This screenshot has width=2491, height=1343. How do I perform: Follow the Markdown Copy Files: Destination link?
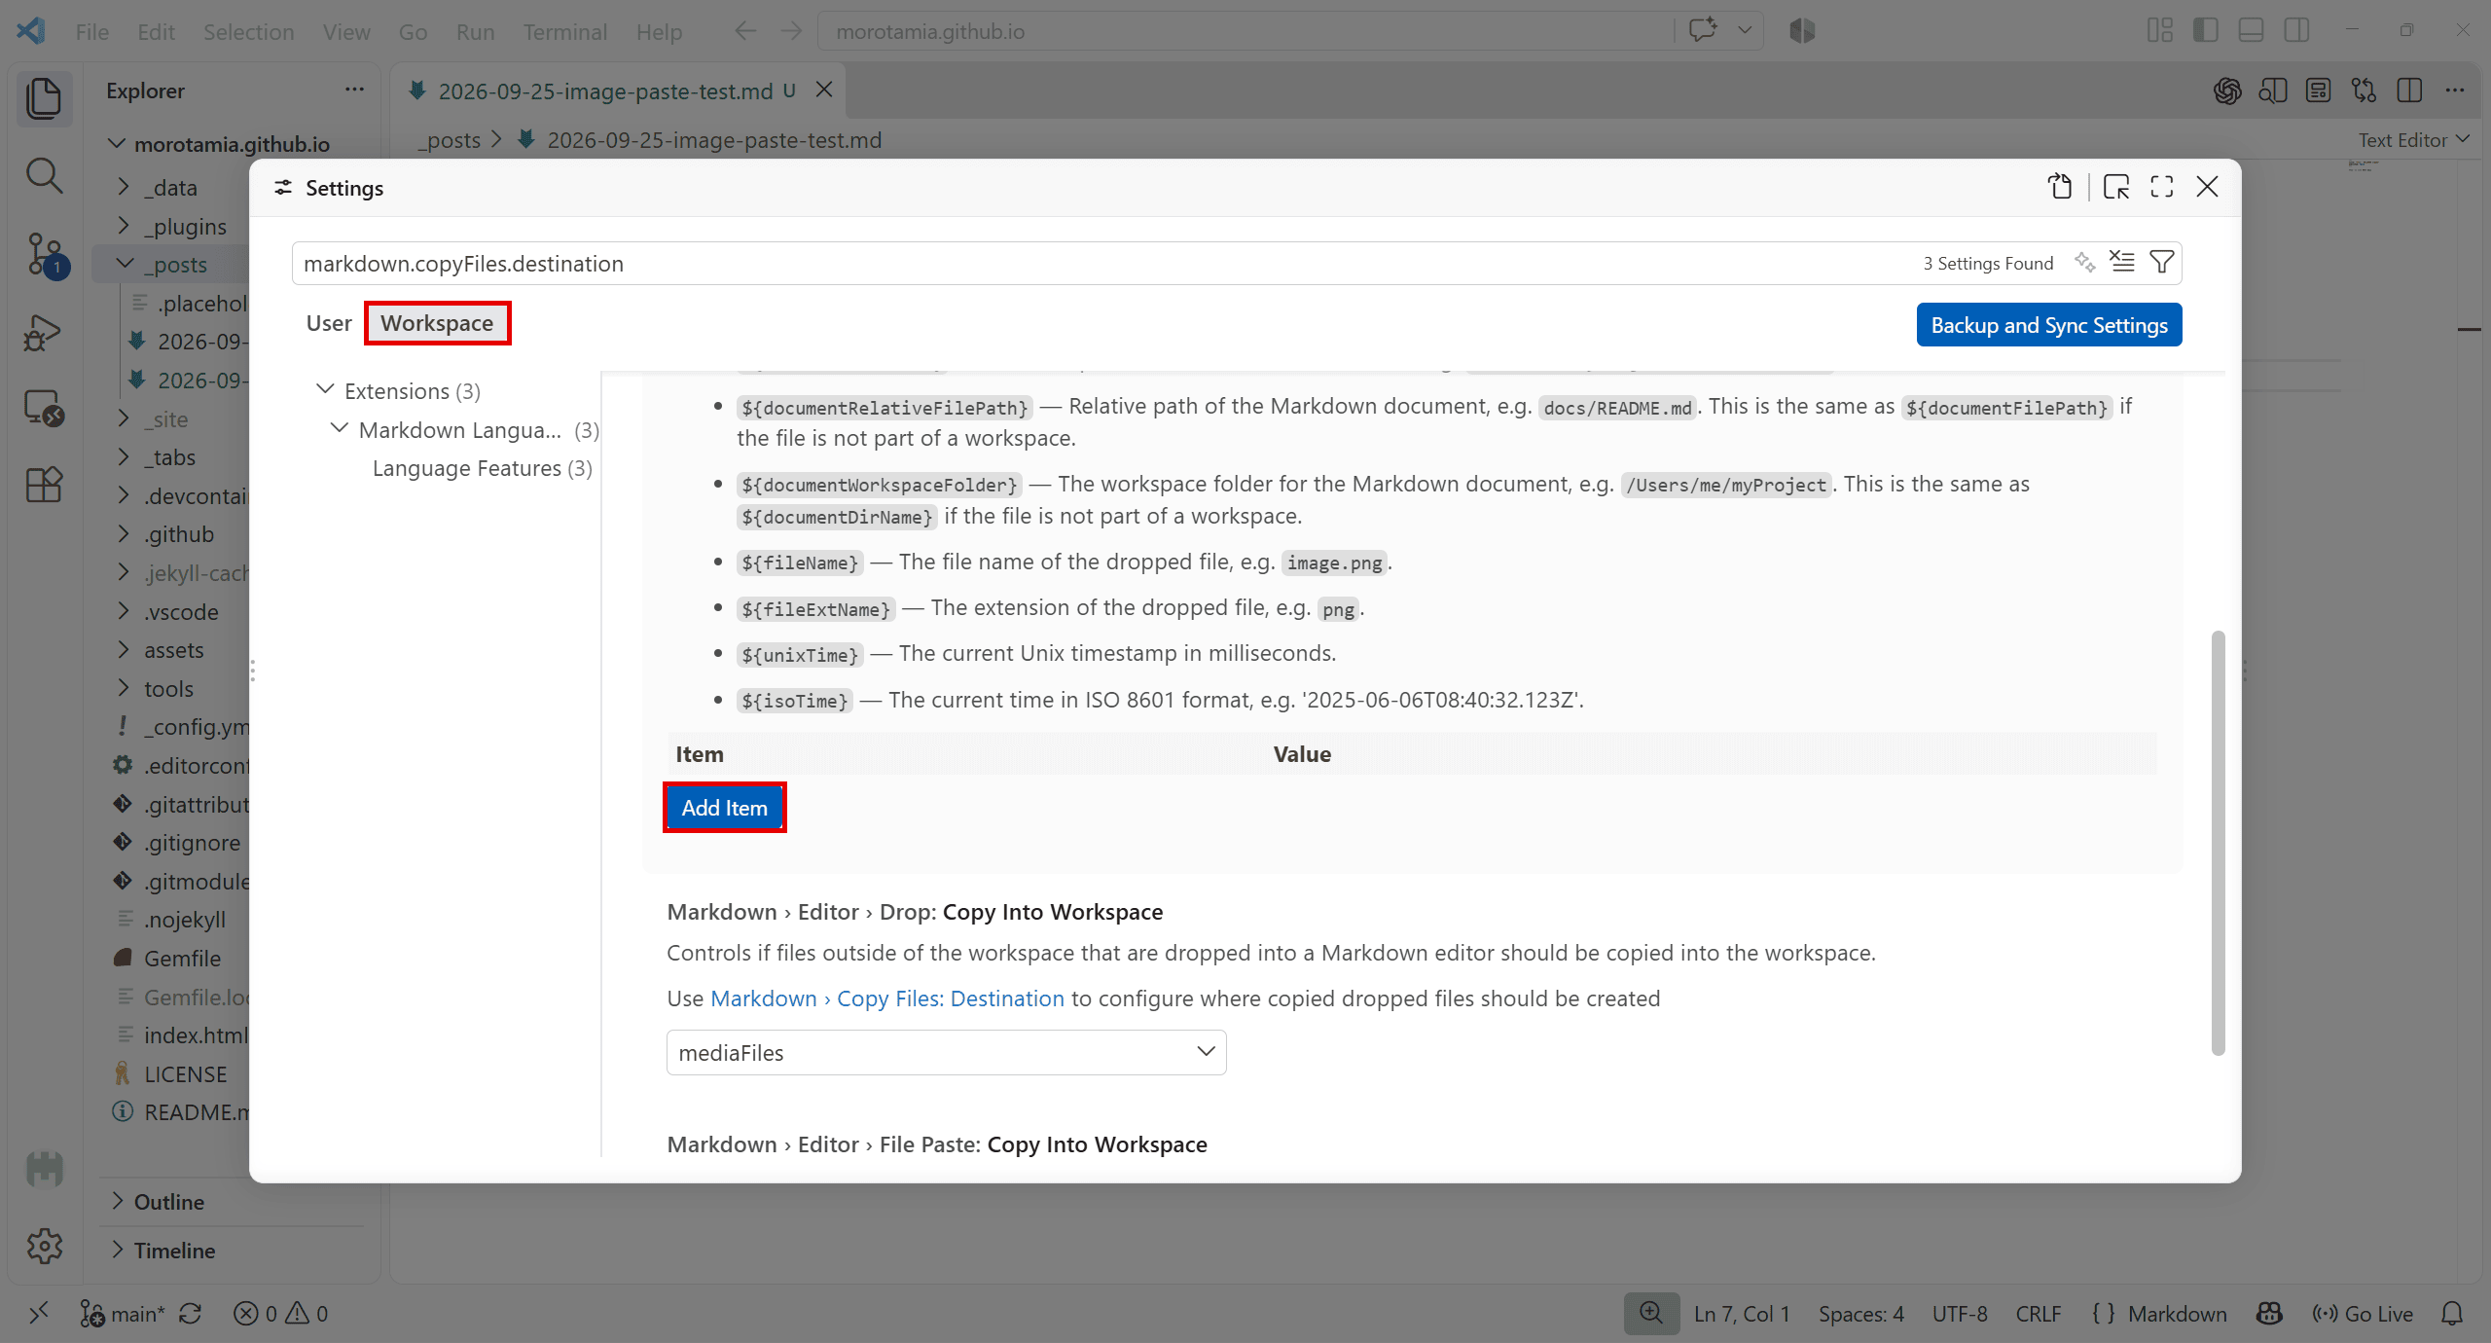887,998
